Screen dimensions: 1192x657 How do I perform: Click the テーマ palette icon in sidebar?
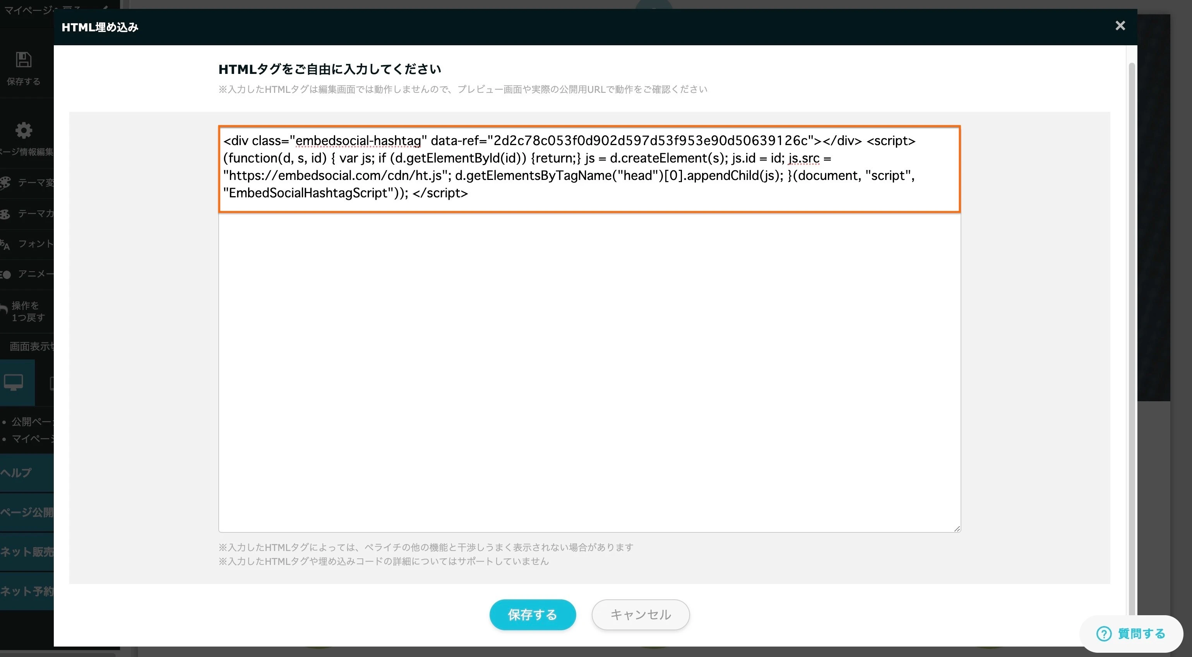(x=5, y=182)
